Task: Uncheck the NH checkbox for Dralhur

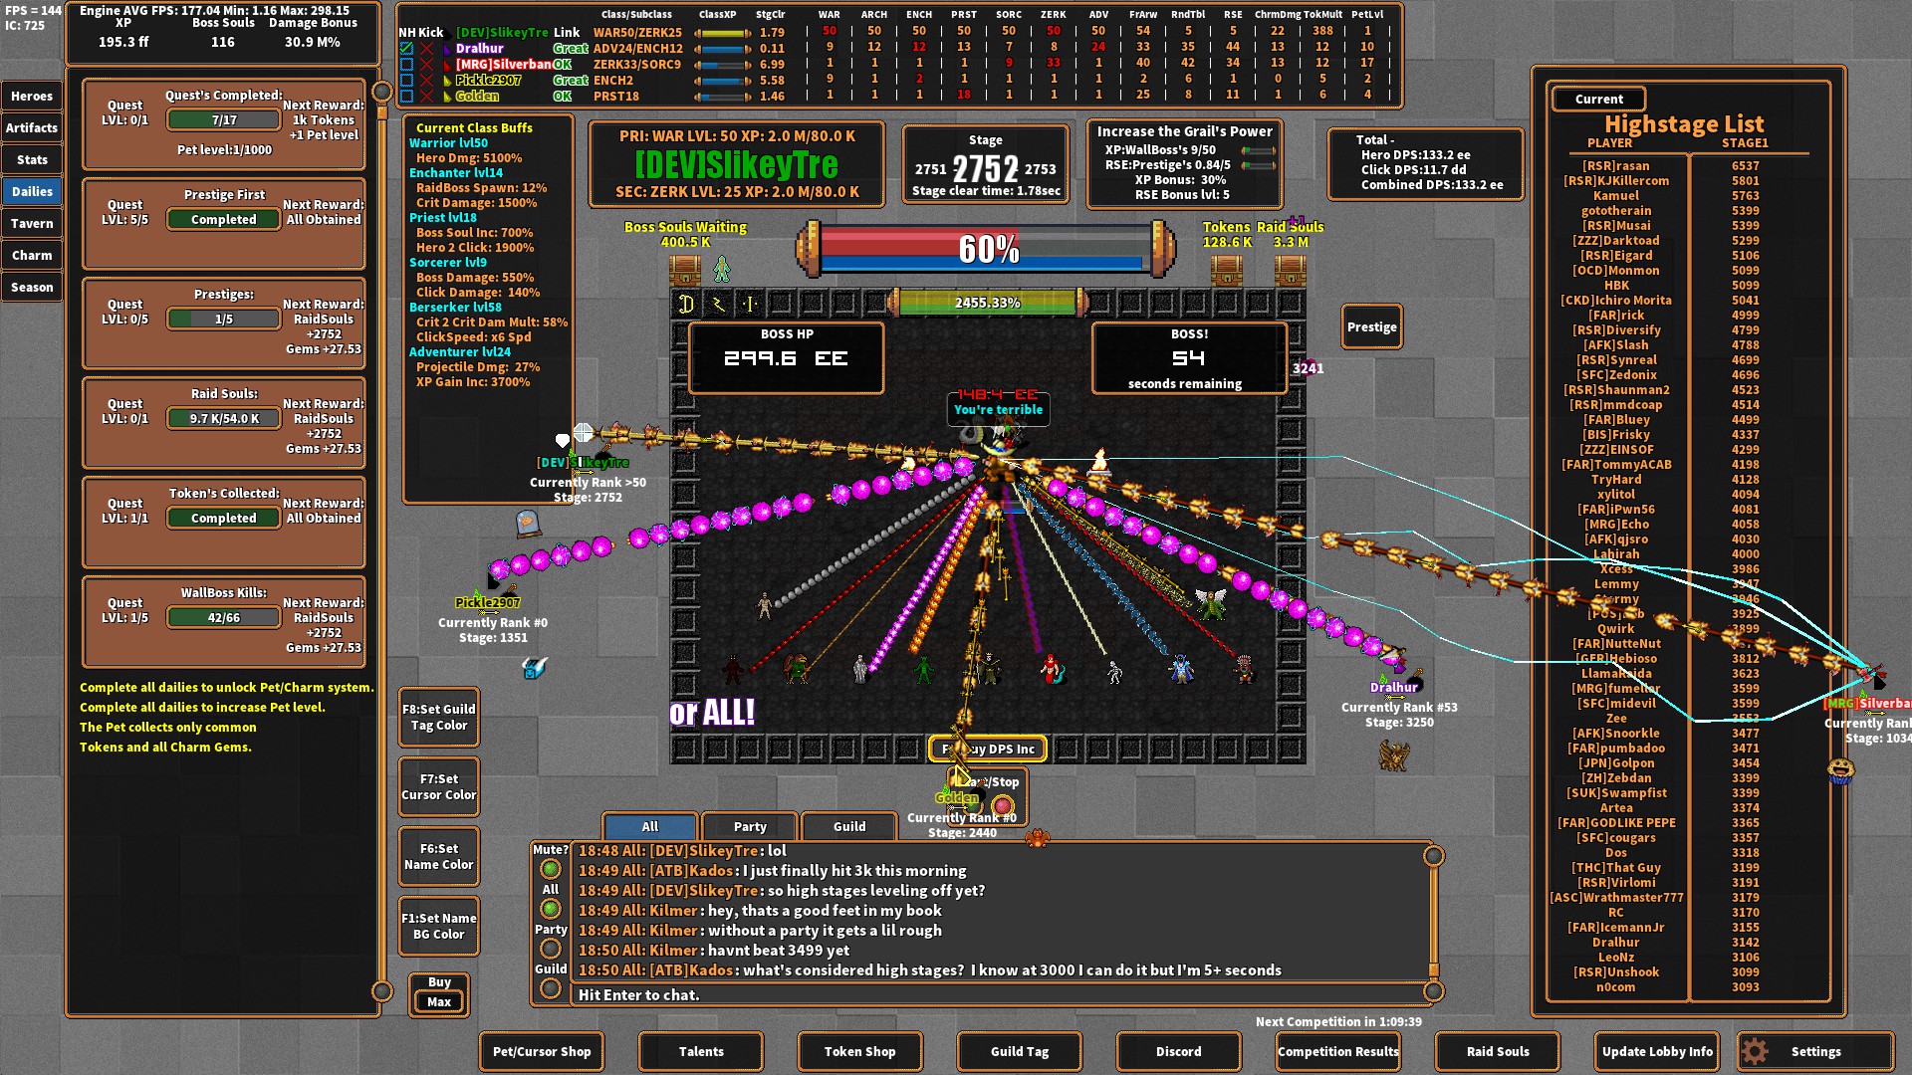Action: [406, 48]
